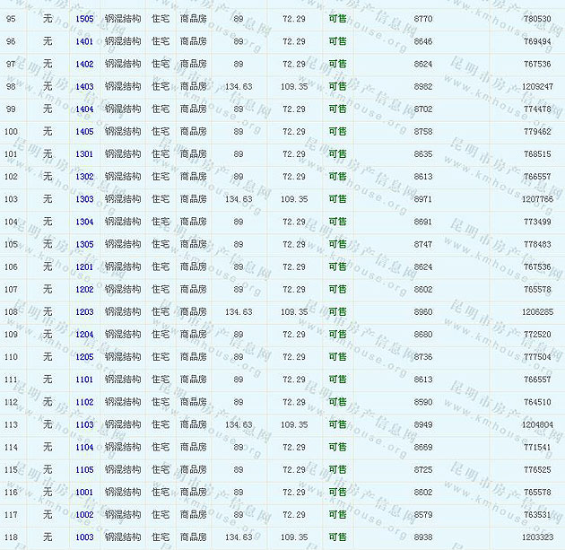Screen dimensions: 565x550
Task: Click room 1401 link
Action: (84, 41)
